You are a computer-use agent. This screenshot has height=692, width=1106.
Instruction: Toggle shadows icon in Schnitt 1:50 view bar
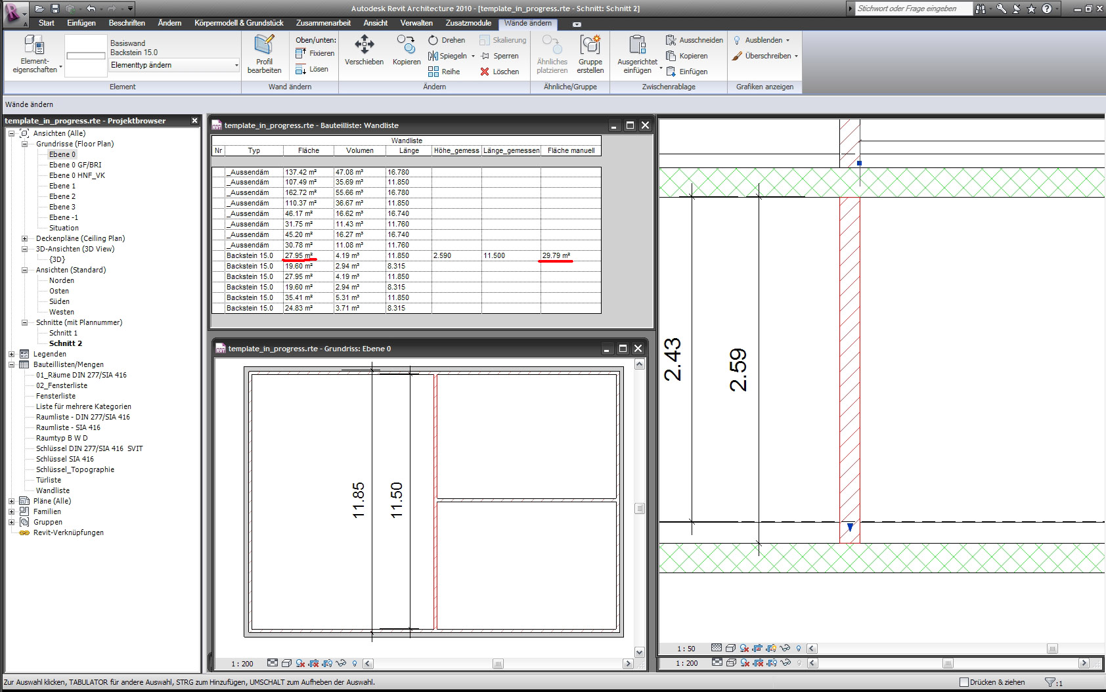[x=745, y=648]
